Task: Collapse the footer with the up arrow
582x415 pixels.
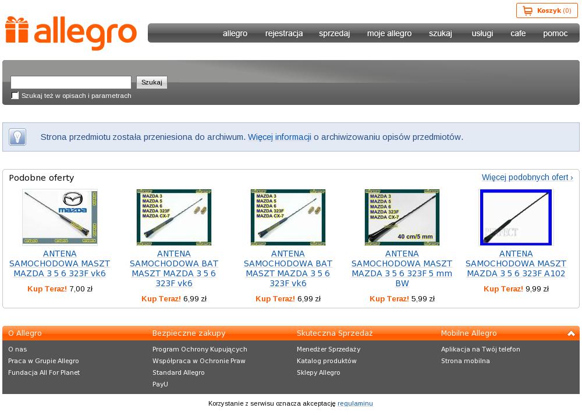Action: 571,333
